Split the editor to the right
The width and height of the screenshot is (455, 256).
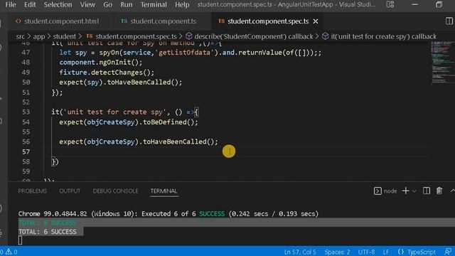(449, 21)
